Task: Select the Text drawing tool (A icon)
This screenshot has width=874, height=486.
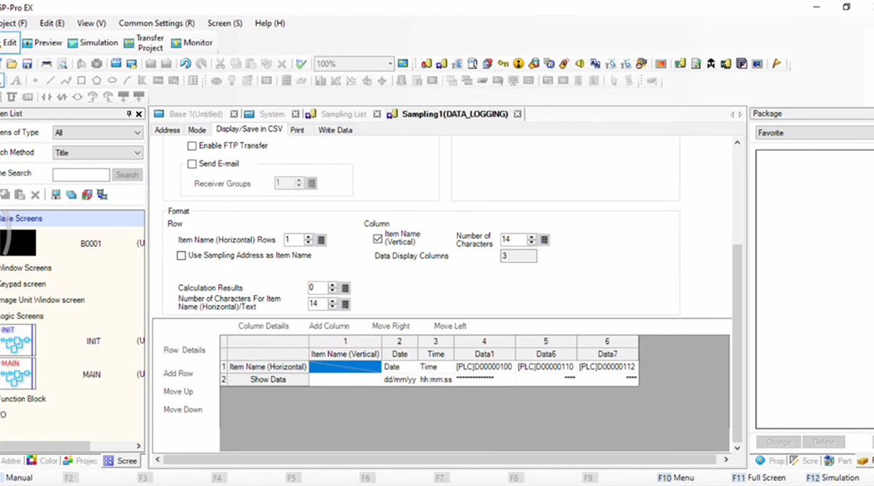Action: pyautogui.click(x=16, y=80)
